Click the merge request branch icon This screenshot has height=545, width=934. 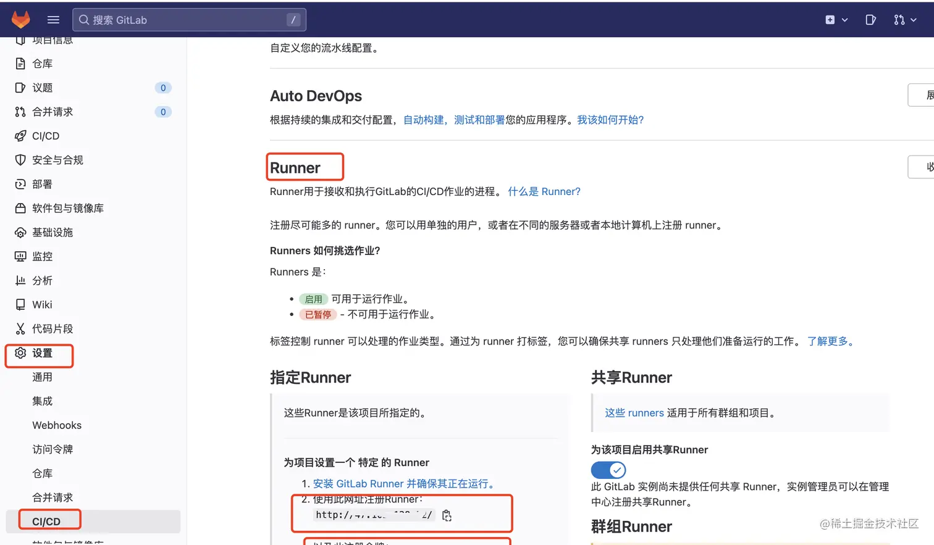pyautogui.click(x=20, y=112)
